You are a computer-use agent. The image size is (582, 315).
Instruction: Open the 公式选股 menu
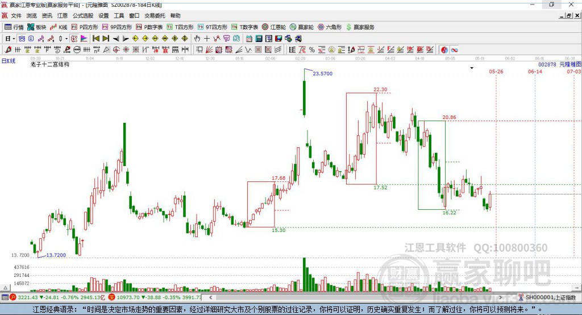tap(83, 15)
